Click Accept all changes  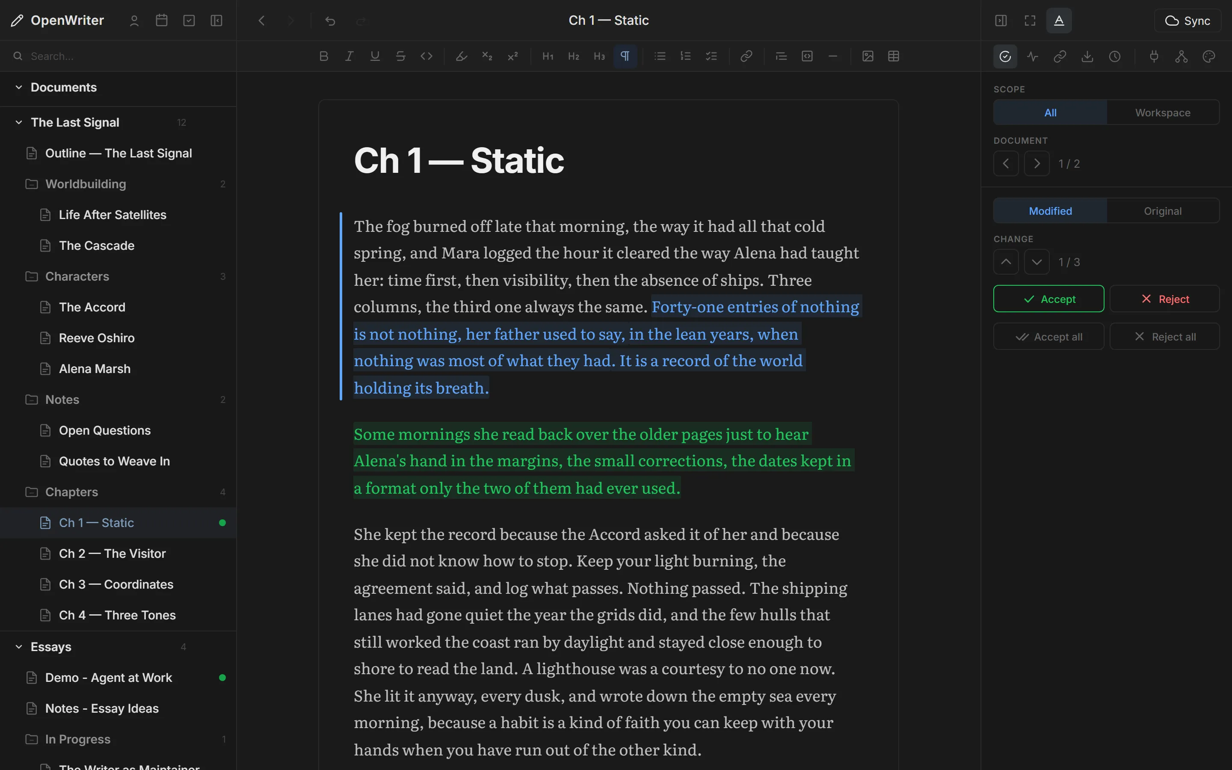(1049, 337)
